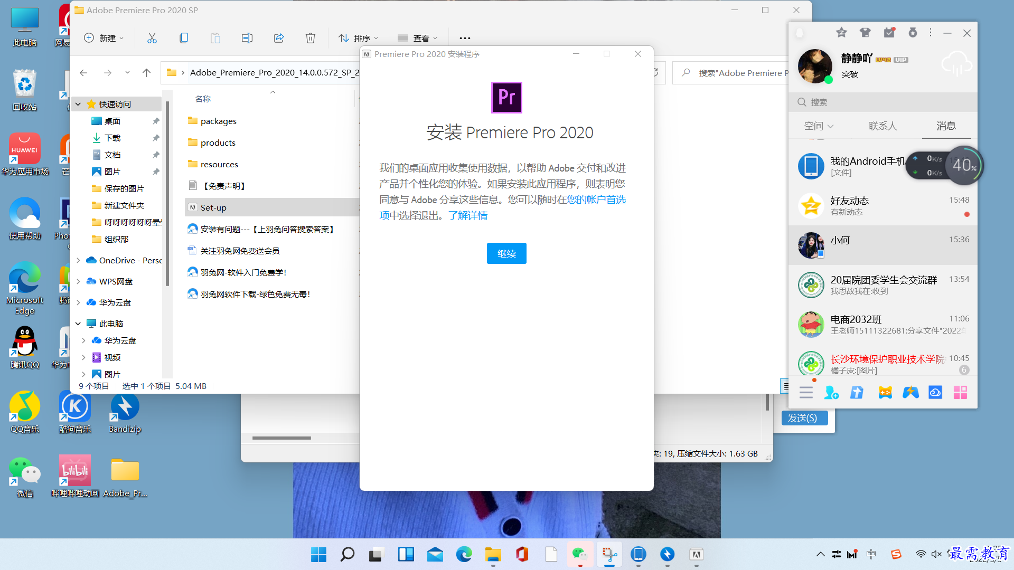Click the QQ weather cloud icon

[956, 64]
